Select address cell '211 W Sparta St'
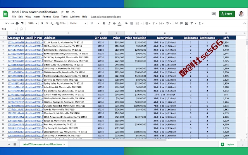Viewport: 248px width, 155px height. [x=68, y=42]
